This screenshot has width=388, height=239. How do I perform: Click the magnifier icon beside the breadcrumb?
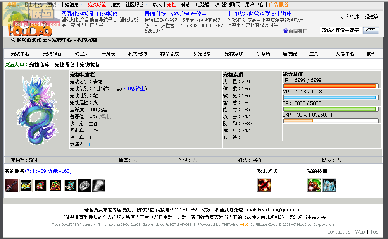(x=13, y=40)
